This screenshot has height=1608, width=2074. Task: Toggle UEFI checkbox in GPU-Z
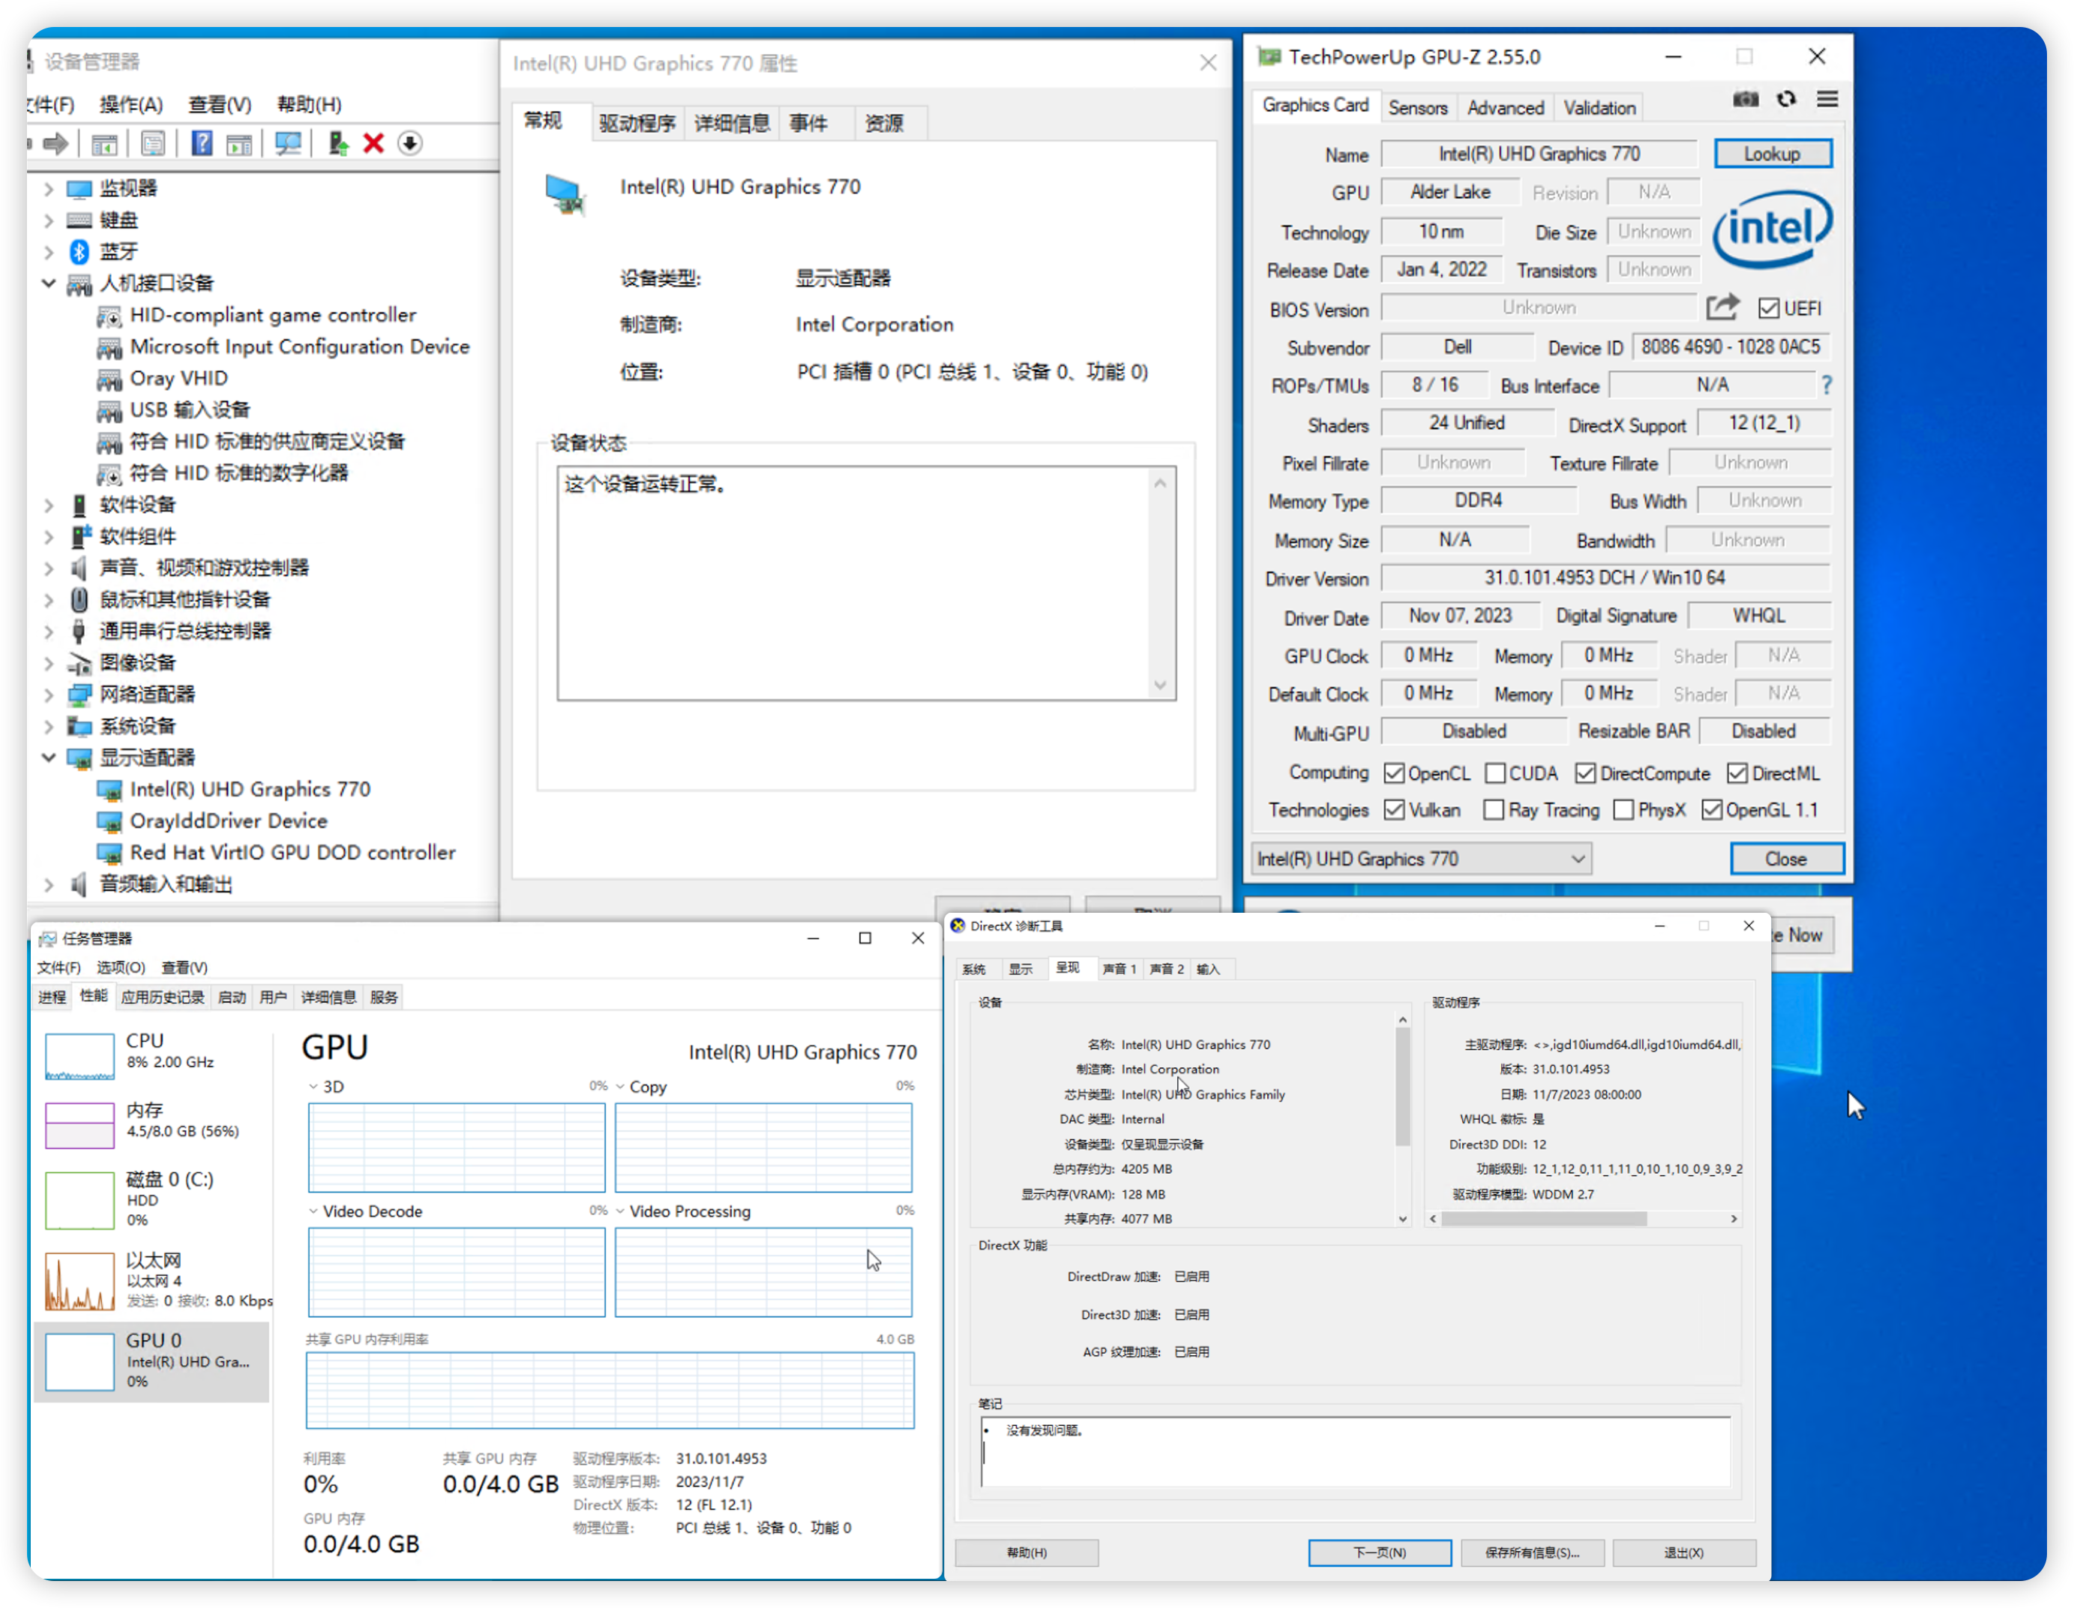pos(1768,307)
